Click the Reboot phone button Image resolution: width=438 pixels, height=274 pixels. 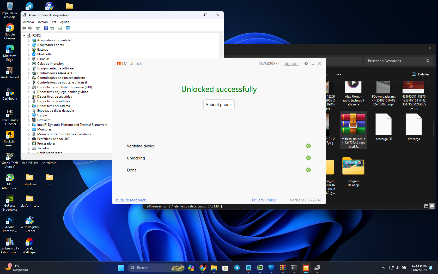click(x=219, y=104)
